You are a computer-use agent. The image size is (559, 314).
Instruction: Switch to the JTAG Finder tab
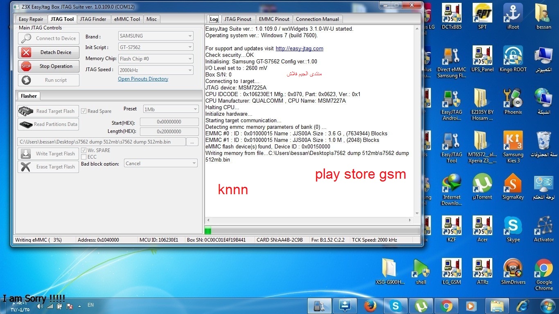click(93, 19)
